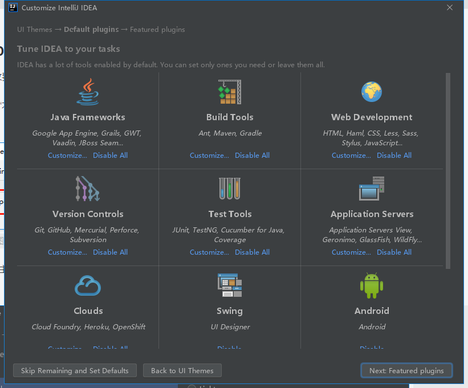Click the Web Development globe icon
The width and height of the screenshot is (468, 388).
[372, 92]
